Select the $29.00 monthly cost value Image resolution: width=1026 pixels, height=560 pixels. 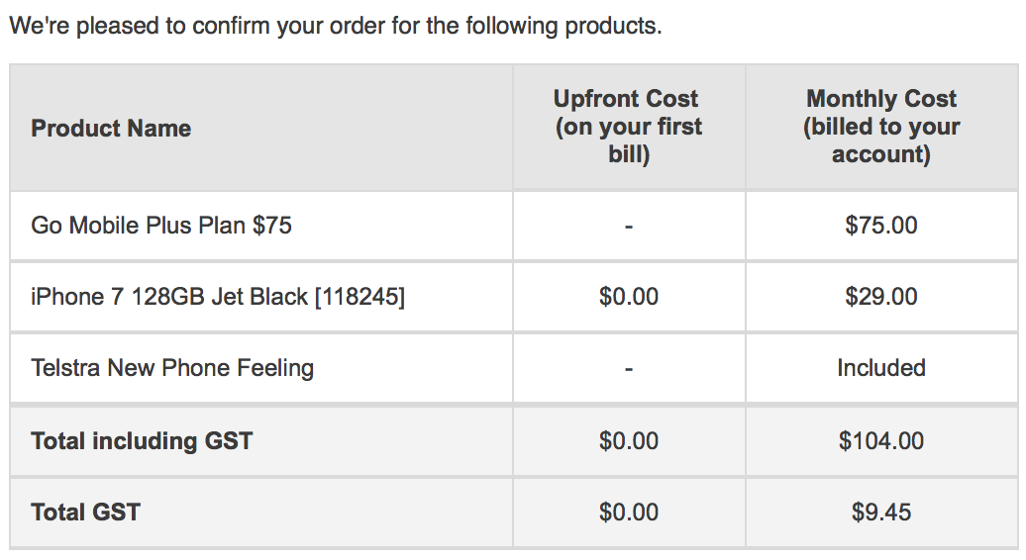tap(880, 297)
